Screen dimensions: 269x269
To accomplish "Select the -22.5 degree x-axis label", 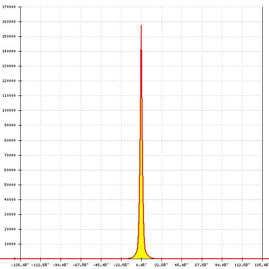I will [x=121, y=265].
